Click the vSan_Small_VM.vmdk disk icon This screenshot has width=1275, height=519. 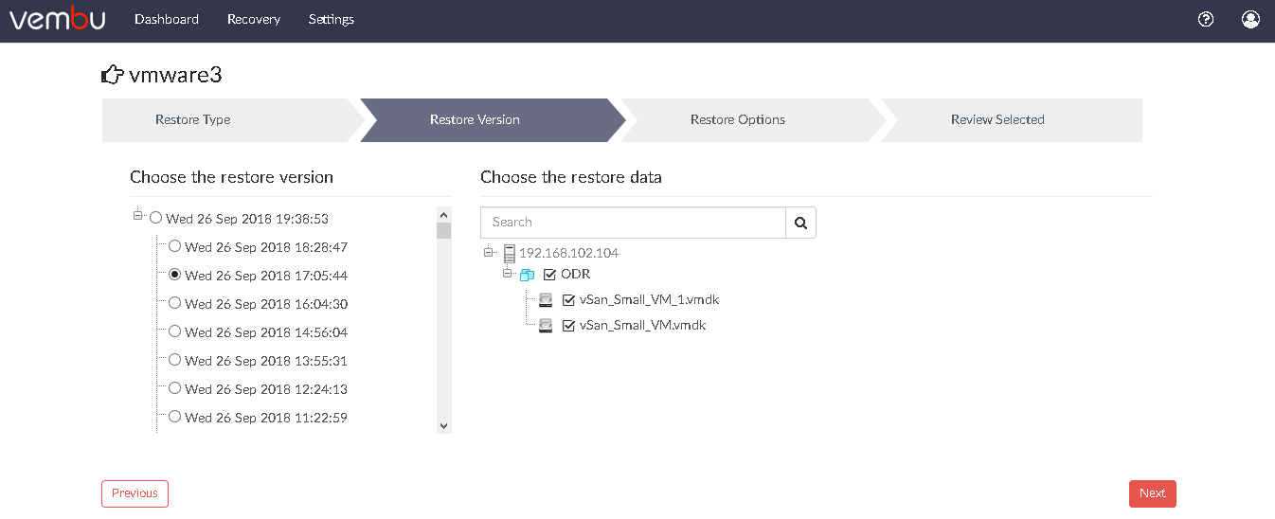(x=546, y=326)
